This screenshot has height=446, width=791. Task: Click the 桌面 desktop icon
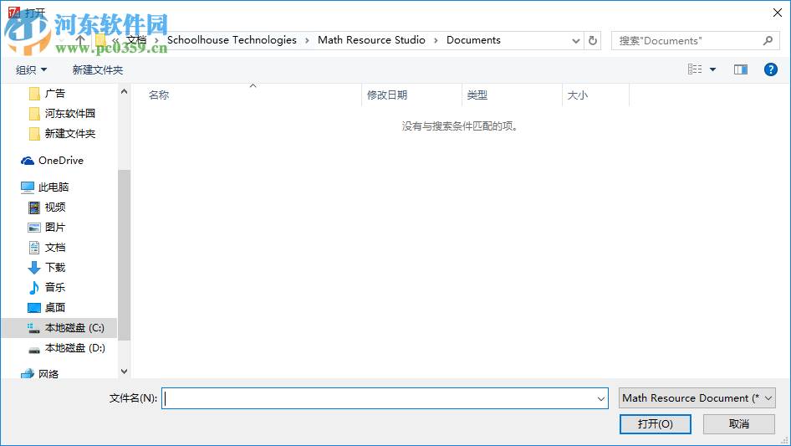pos(33,308)
